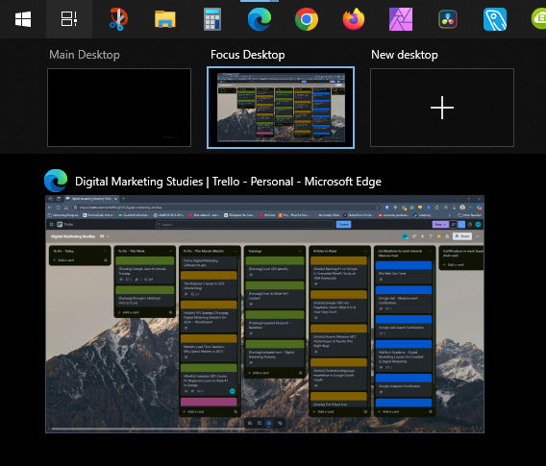Switch to Microsoft Edge in the taskbar

tap(260, 19)
